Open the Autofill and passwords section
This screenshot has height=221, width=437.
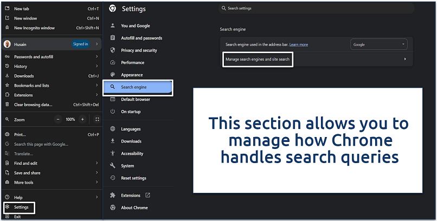tap(141, 38)
